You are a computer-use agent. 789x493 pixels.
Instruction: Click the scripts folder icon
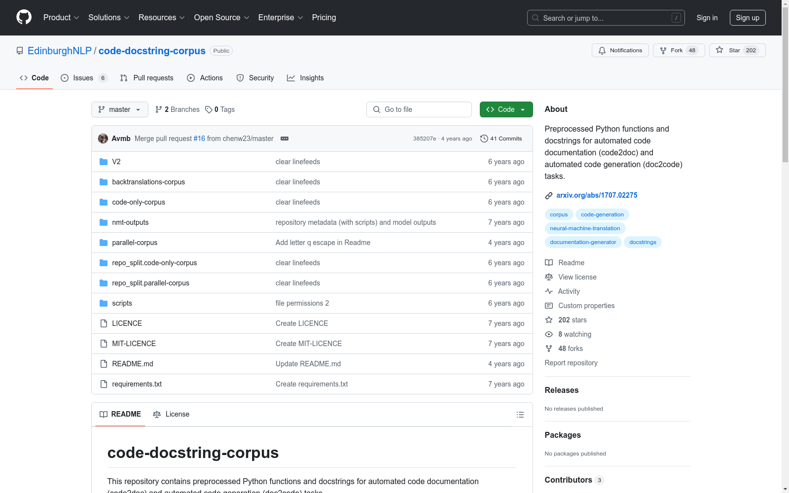[104, 303]
